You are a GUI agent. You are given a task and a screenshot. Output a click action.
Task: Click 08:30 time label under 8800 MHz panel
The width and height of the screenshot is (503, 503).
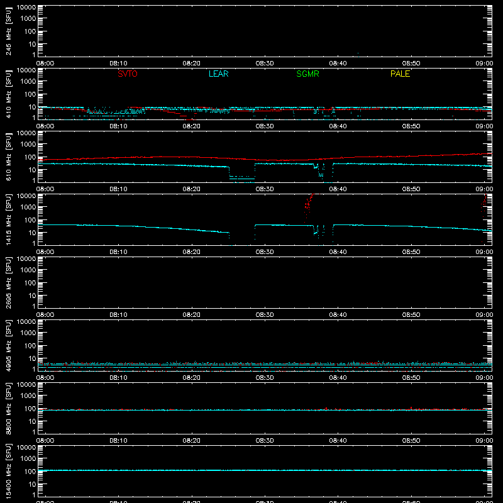point(265,441)
